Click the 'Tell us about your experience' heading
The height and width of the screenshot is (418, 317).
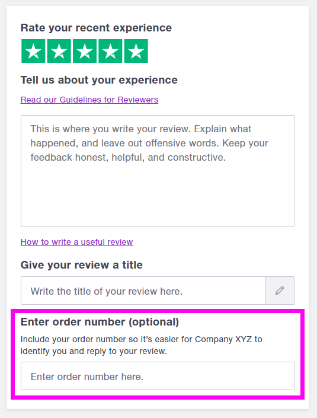click(99, 80)
